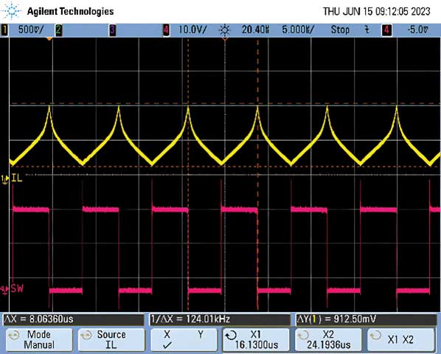This screenshot has width=441, height=354.
Task: Select channel 1 indicator at 500mV/div
Action: point(4,29)
